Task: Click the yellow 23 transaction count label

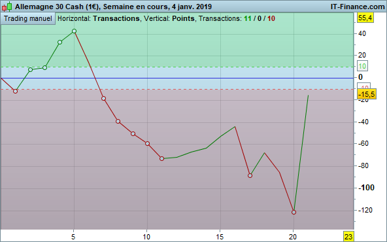Action: (x=348, y=237)
